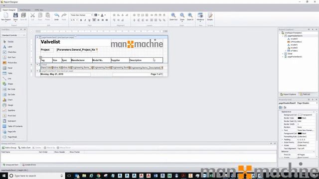The height and width of the screenshot is (179, 319).
Task: Collapse the pageFooterBand1 band in designer
Action: (x=37, y=71)
